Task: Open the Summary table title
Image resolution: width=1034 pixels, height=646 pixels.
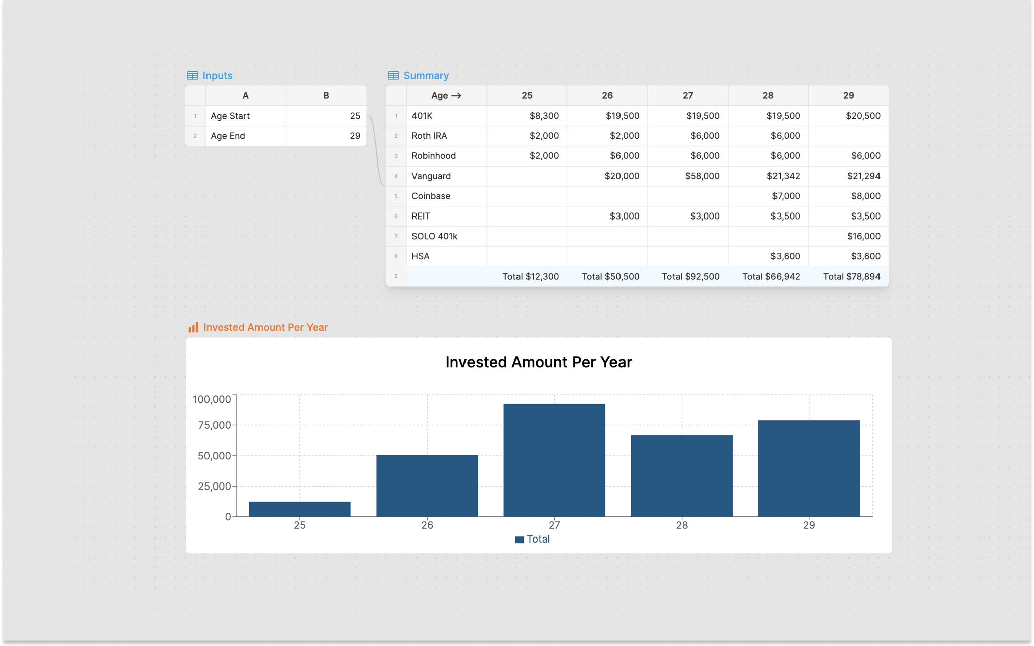Action: click(x=426, y=76)
